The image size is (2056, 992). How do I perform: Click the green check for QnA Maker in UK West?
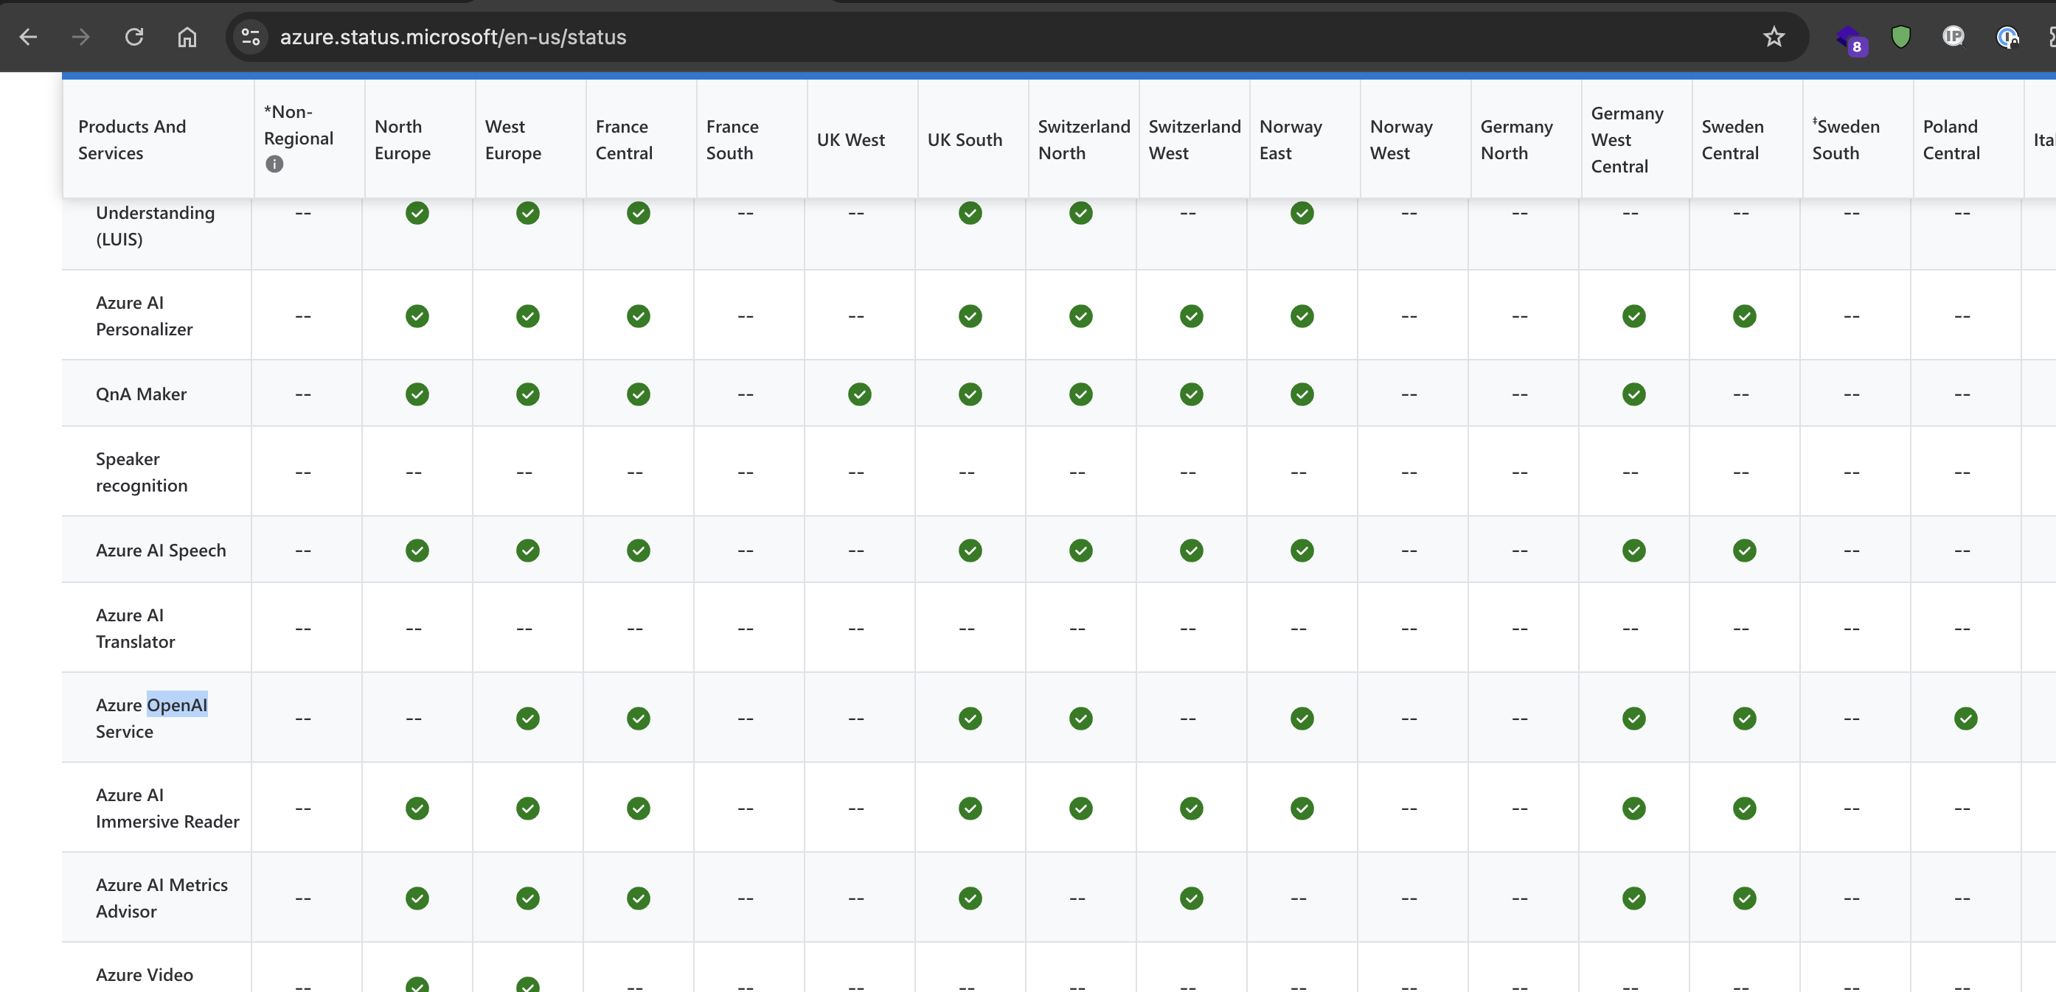click(x=860, y=394)
